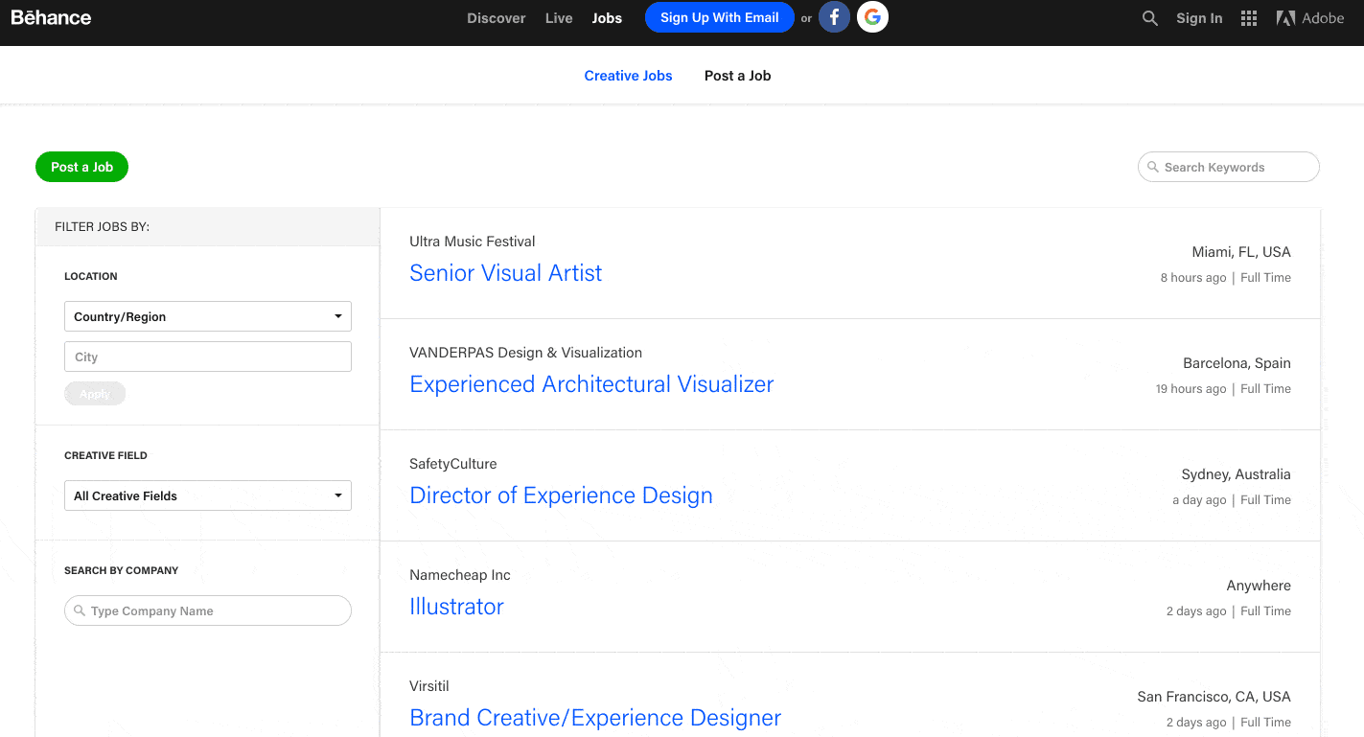Open the All Creative Fields dropdown
Screen dimensions: 1364x737
pyautogui.click(x=208, y=495)
